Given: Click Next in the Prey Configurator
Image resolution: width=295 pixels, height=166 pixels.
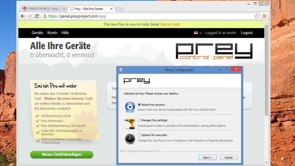Looking at the screenshot, I should (x=207, y=158).
